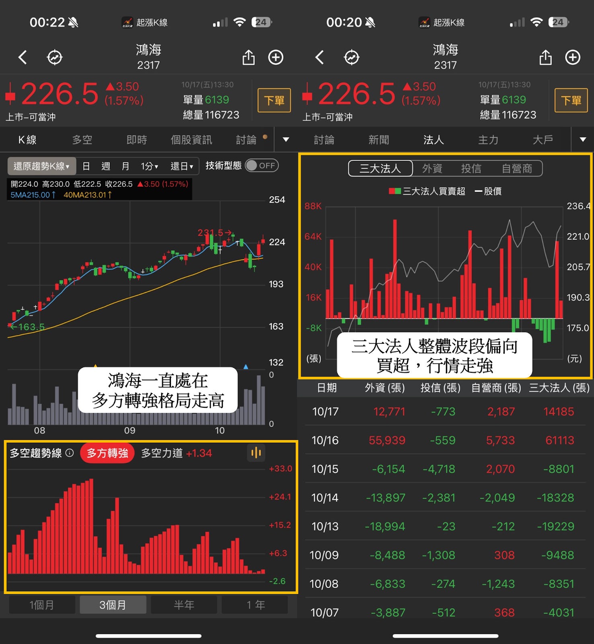
Task: Tap the Wi-Fi icon on left status bar
Action: (240, 22)
